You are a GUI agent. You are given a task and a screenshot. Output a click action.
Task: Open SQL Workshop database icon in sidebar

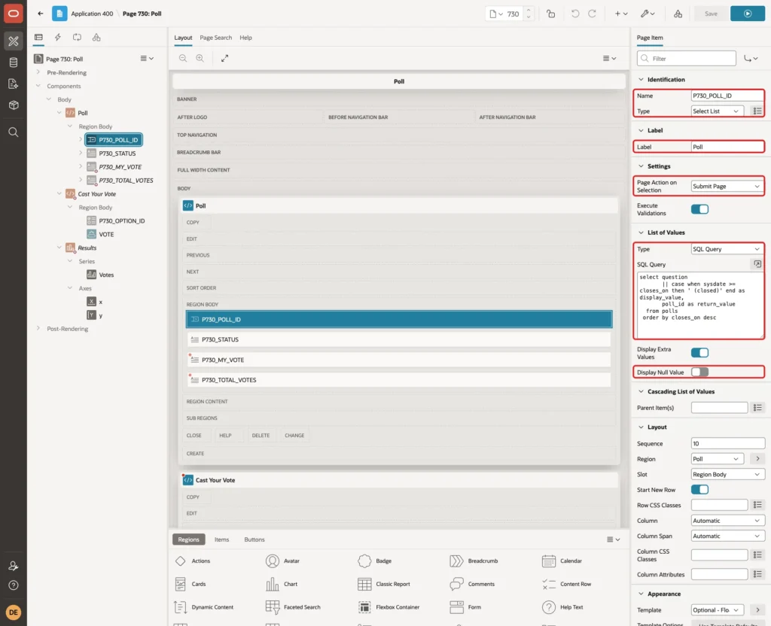coord(14,62)
